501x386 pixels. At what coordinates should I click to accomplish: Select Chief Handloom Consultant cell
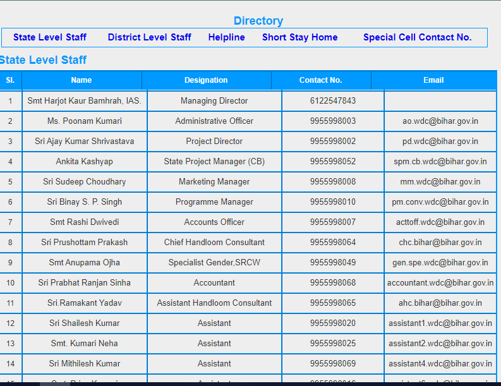click(214, 243)
